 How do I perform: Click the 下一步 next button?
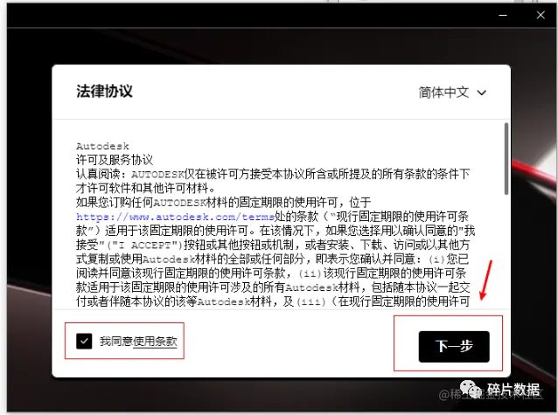[454, 347]
